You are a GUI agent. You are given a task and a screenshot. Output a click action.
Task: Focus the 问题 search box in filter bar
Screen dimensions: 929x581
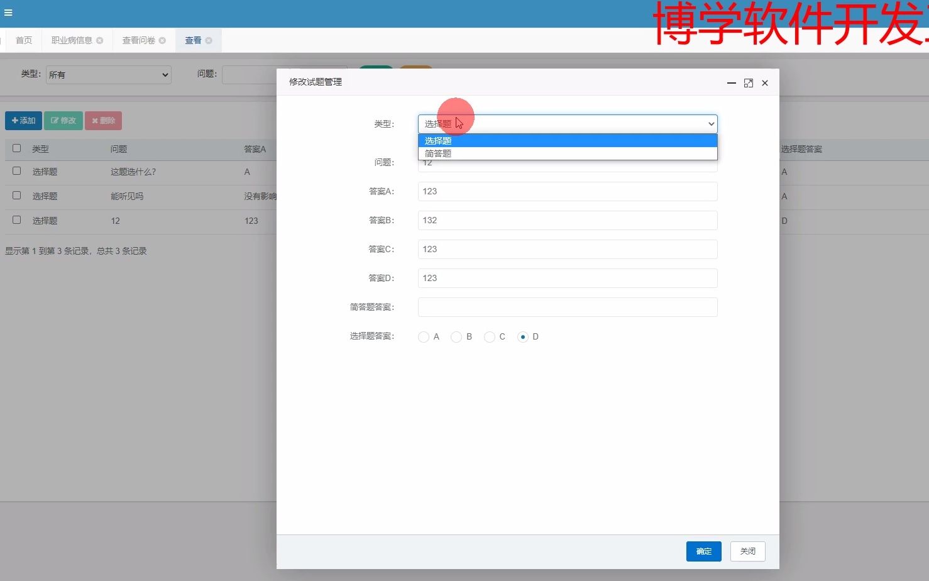click(x=250, y=75)
